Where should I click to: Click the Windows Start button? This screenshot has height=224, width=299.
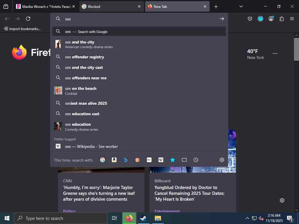tap(7, 218)
